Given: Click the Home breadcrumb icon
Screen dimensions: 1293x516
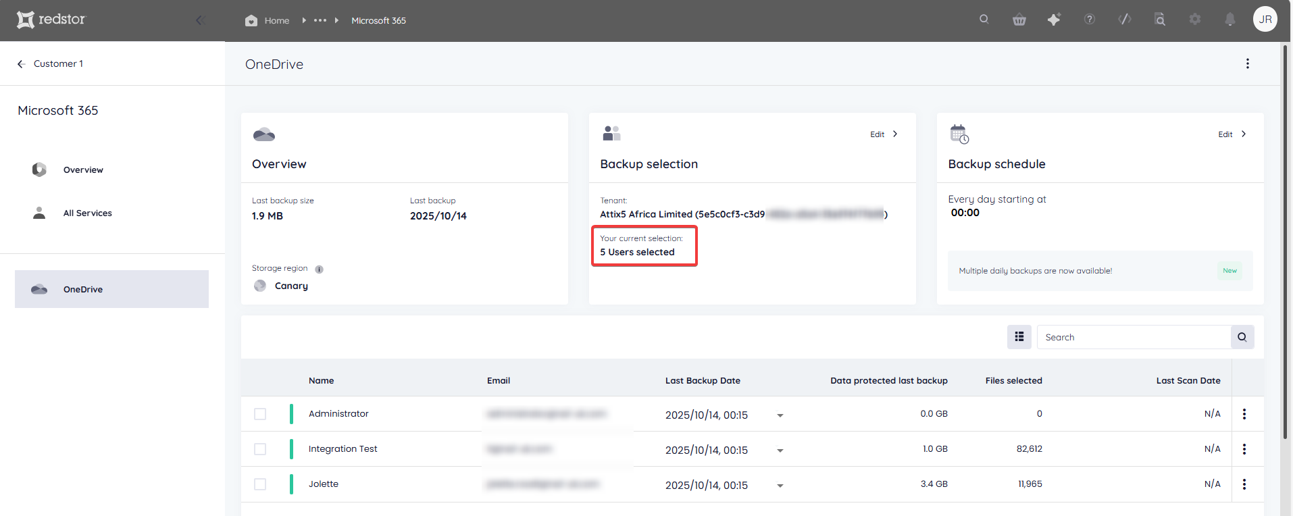Looking at the screenshot, I should coord(251,20).
